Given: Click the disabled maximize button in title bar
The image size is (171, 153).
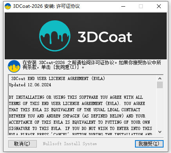Looking at the screenshot, I should pyautogui.click(x=141, y=6).
